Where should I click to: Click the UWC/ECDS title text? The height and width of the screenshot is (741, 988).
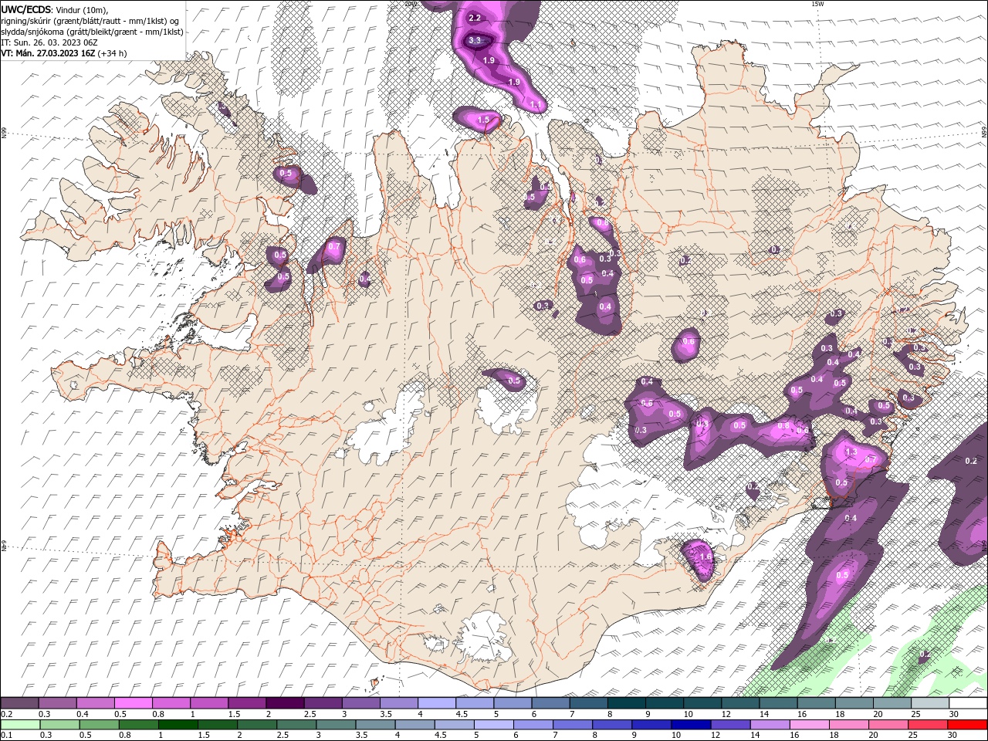click(28, 9)
